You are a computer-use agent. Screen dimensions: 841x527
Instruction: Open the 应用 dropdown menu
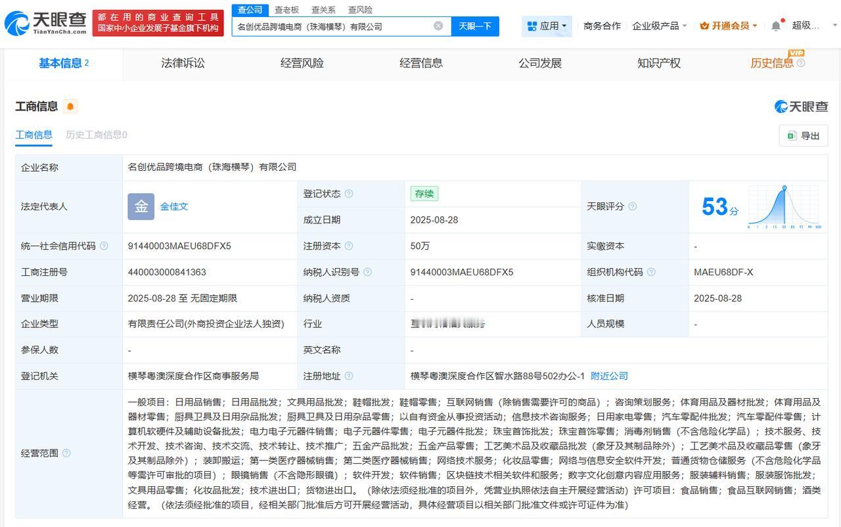[x=547, y=26]
